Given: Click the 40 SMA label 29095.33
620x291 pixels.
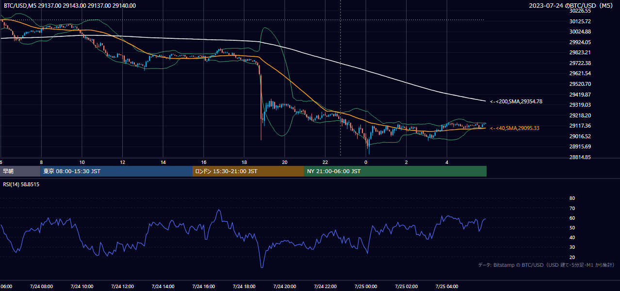Looking at the screenshot, I should point(515,128).
